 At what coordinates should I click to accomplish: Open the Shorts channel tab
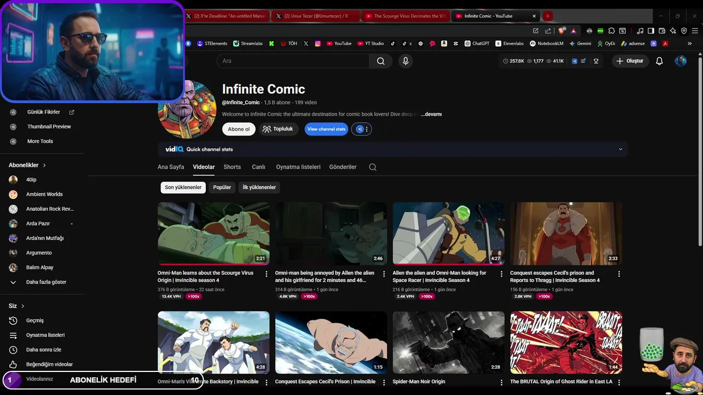232,167
